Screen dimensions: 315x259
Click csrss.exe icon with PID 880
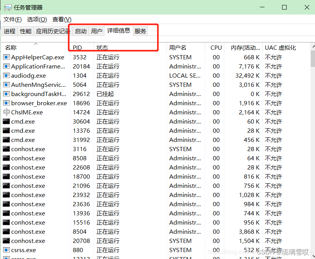pyautogui.click(x=7, y=250)
